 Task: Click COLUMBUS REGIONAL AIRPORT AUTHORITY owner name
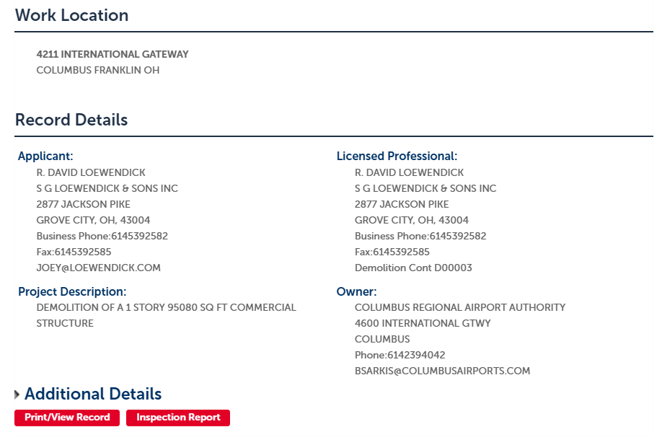[460, 307]
